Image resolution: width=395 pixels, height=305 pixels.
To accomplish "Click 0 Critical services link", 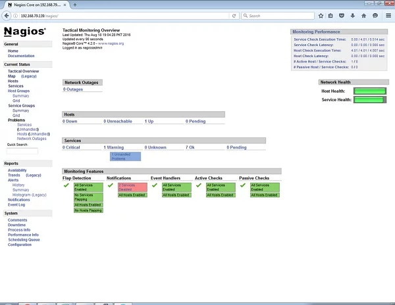I will 71,147.
